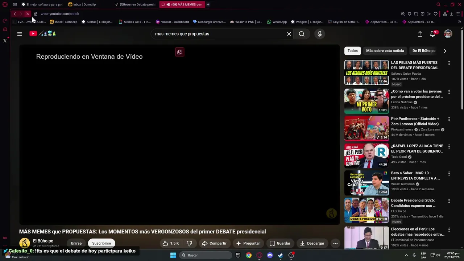Viewport: 464px width, 261px height.
Task: Open ad blocker shield icon
Action: [x=422, y=14]
